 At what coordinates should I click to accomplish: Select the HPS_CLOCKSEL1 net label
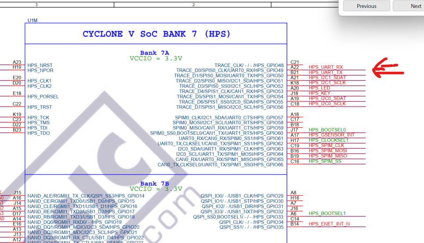(328, 141)
